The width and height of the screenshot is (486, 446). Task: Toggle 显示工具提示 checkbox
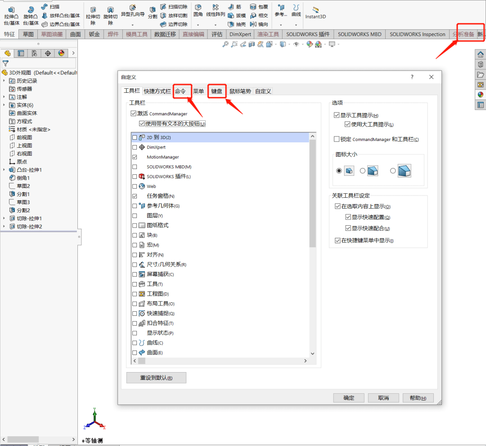[337, 115]
